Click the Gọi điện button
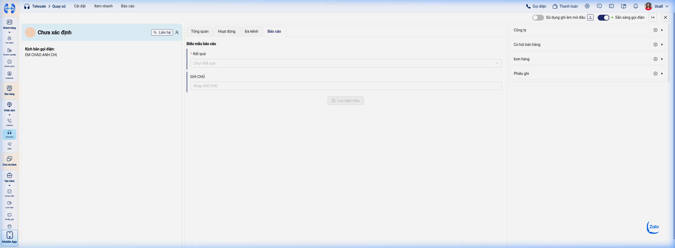The width and height of the screenshot is (675, 248). coord(536,6)
